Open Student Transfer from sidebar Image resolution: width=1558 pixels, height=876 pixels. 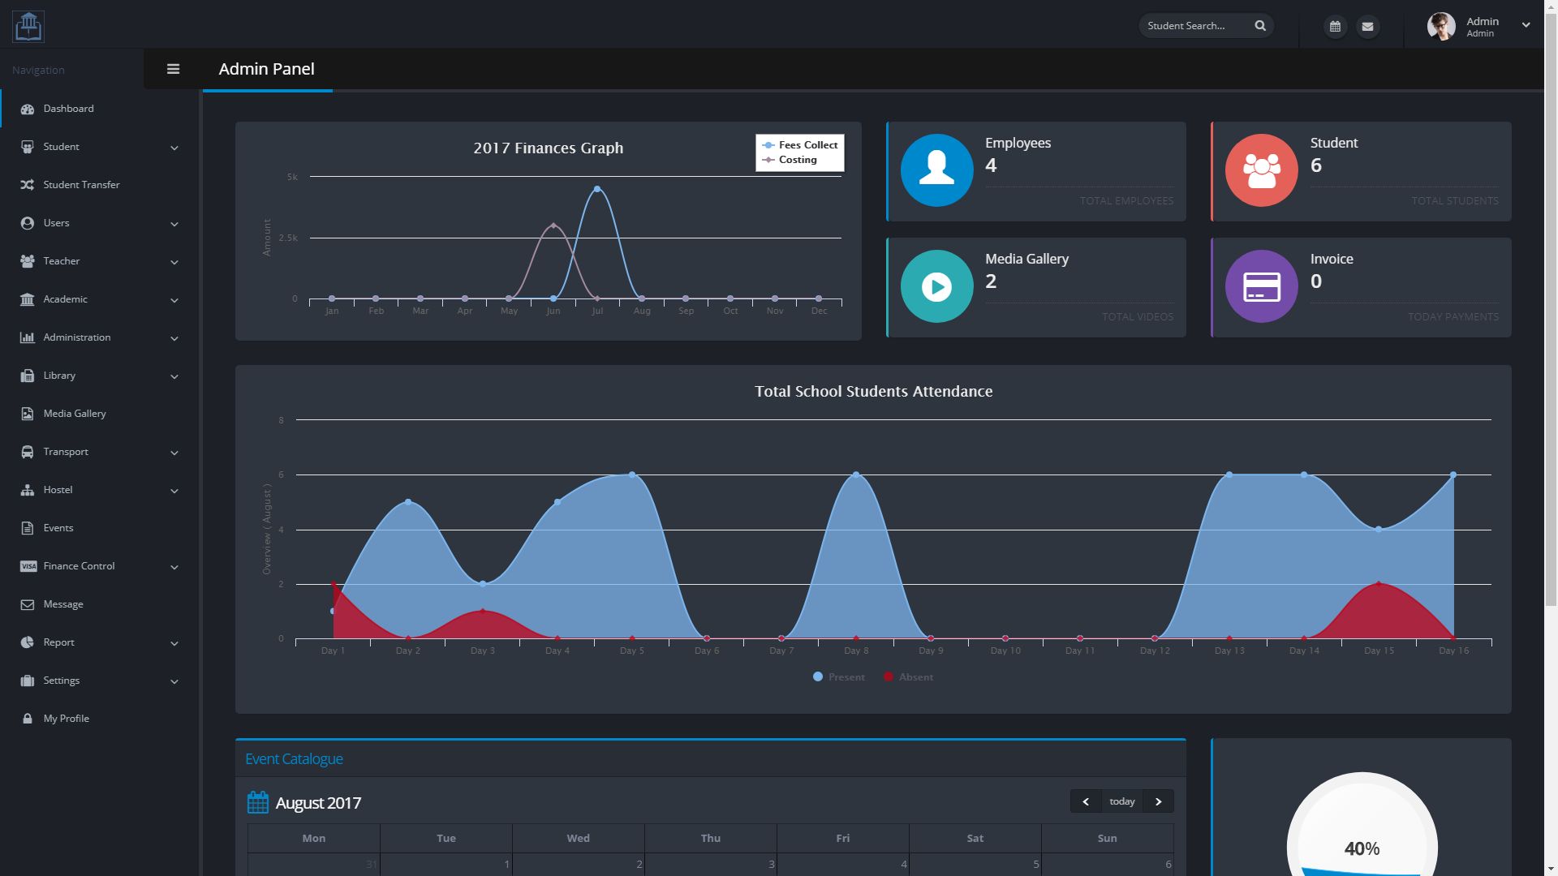[x=81, y=185]
